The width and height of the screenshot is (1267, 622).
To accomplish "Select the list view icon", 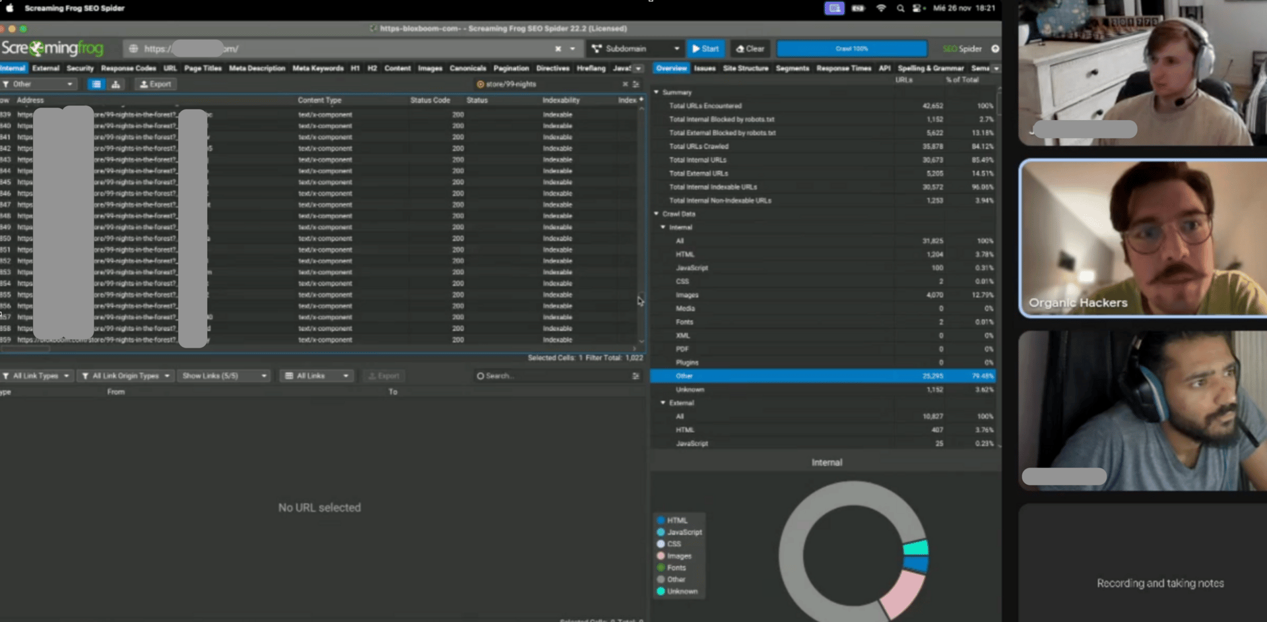I will 96,84.
